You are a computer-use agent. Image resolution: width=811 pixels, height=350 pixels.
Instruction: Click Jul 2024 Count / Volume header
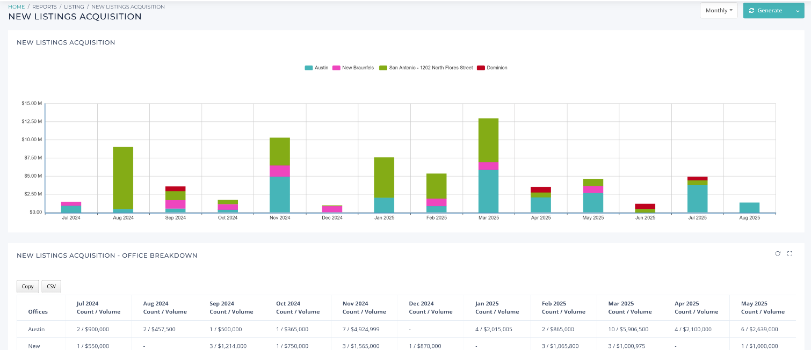click(x=98, y=308)
